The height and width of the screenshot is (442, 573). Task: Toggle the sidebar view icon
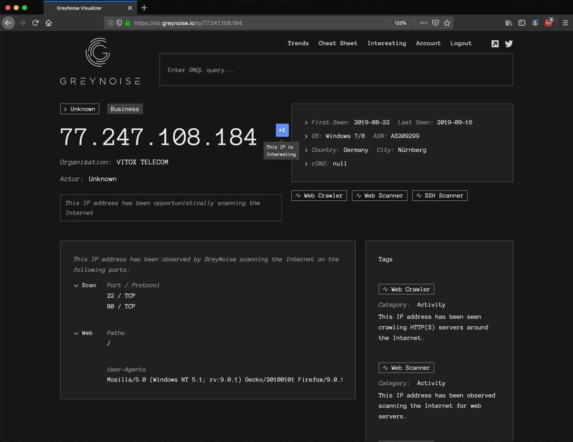[x=522, y=22]
